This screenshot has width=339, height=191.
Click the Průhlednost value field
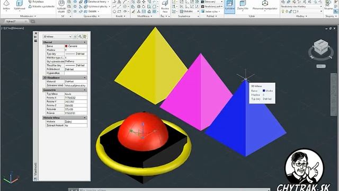(x=76, y=70)
